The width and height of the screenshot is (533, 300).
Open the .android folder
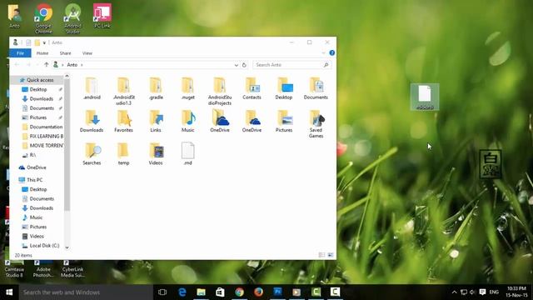coord(92,88)
